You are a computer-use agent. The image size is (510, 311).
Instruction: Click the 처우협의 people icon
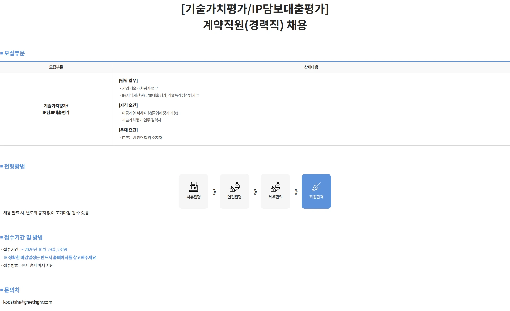[x=275, y=187]
